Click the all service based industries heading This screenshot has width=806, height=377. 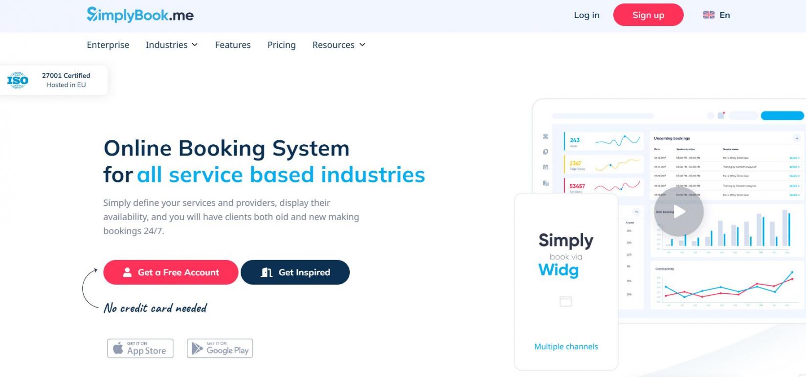pyautogui.click(x=281, y=175)
